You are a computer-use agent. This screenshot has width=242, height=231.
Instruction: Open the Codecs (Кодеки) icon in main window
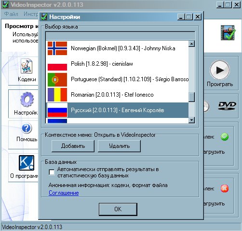coord(27,66)
